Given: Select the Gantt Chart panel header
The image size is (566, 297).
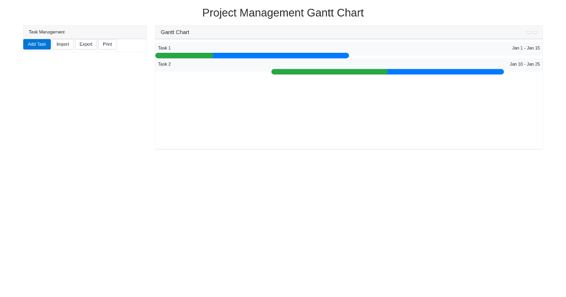Looking at the screenshot, I should [x=175, y=32].
